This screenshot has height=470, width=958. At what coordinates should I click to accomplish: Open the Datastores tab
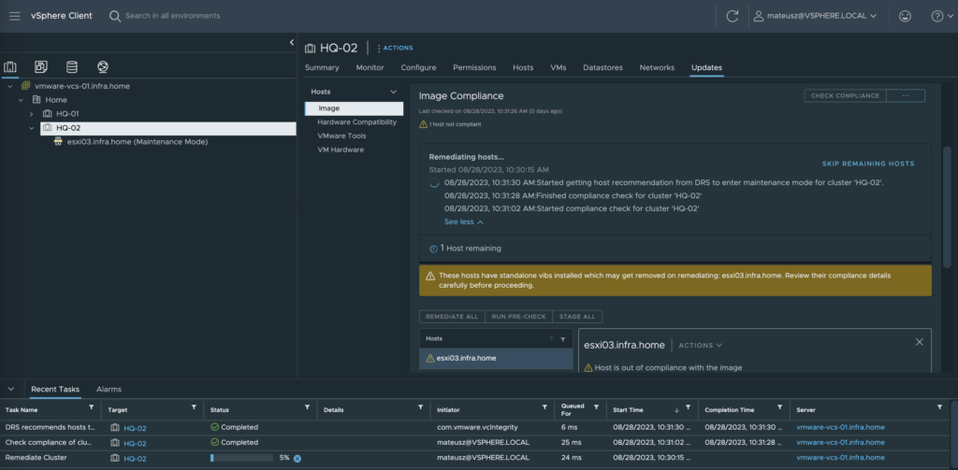(x=603, y=68)
